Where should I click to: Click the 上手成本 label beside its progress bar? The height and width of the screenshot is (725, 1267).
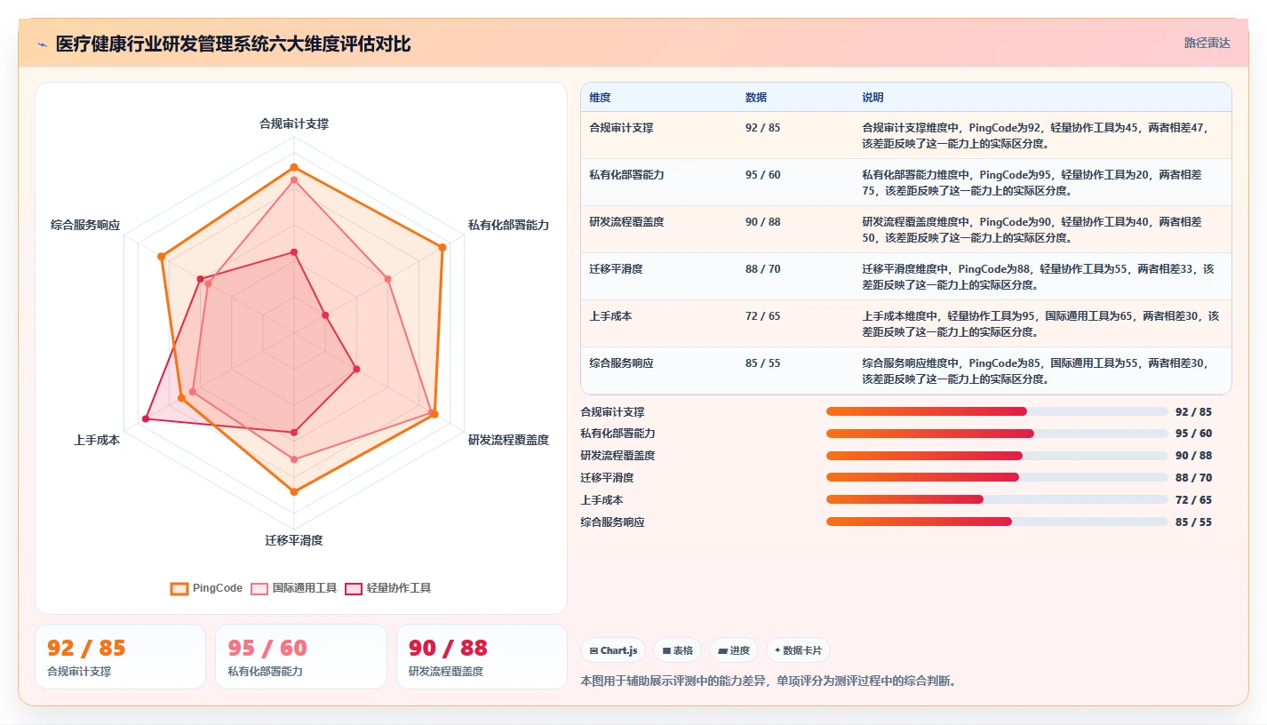(x=602, y=499)
